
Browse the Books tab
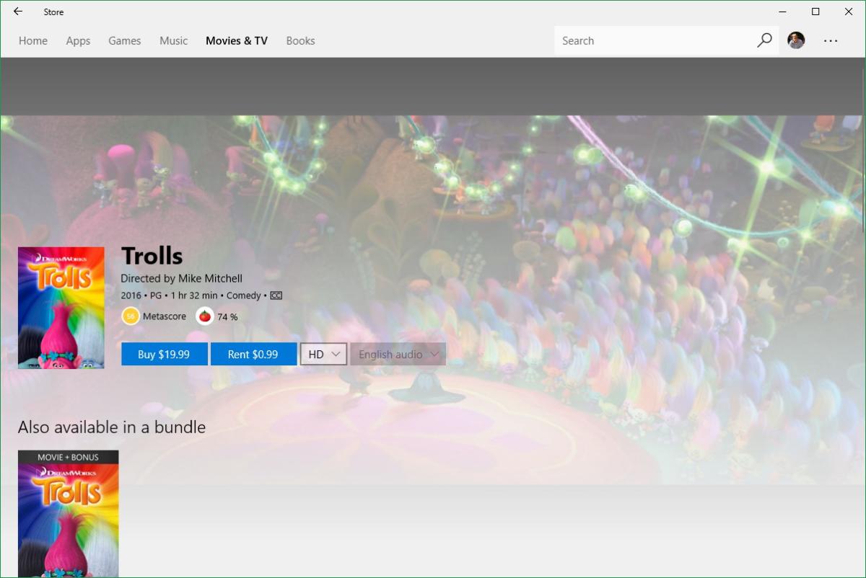300,41
